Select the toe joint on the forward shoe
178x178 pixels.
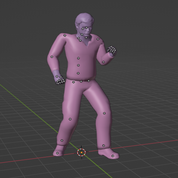(x=113, y=156)
